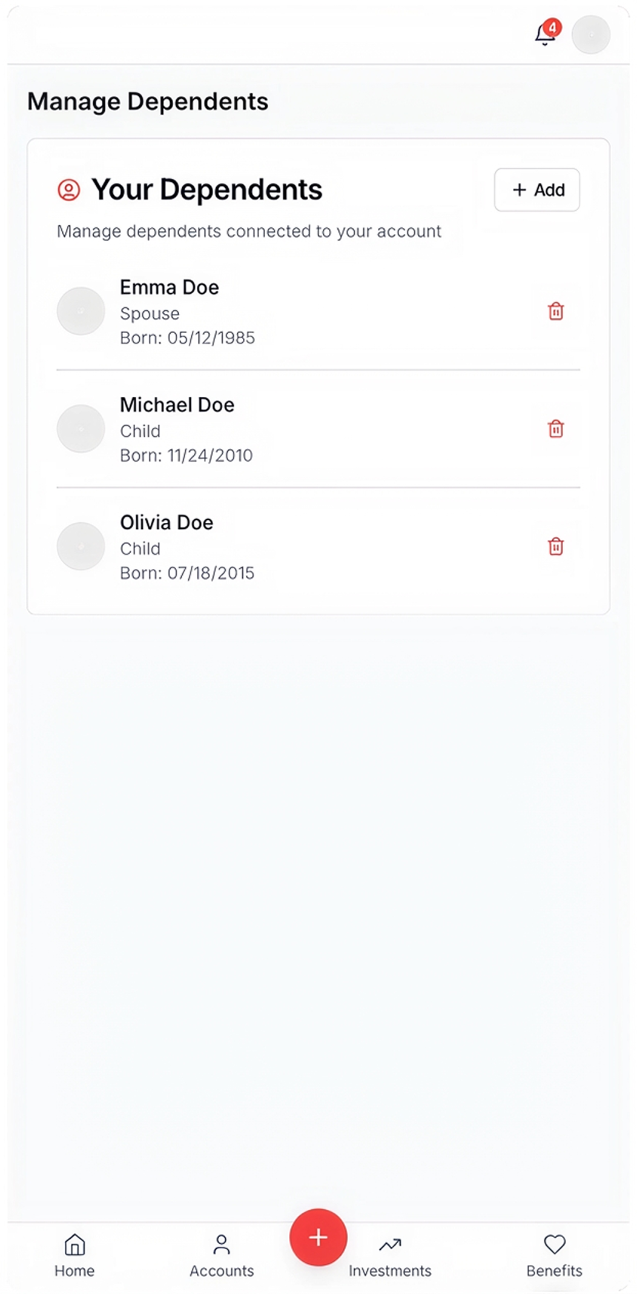Tap the Benefits heart icon
Viewport: 637px width, 1294px height.
pyautogui.click(x=554, y=1244)
